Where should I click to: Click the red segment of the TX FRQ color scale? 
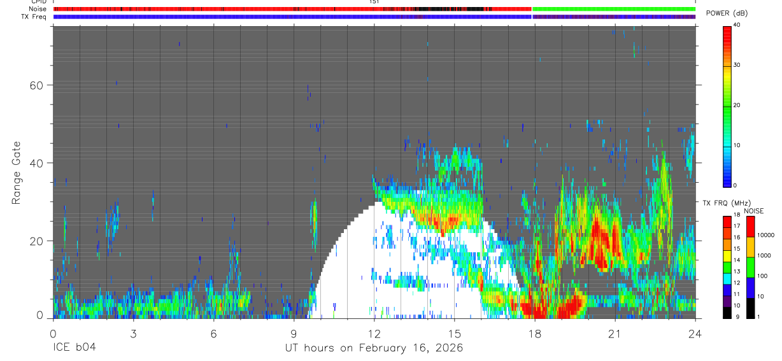click(727, 222)
